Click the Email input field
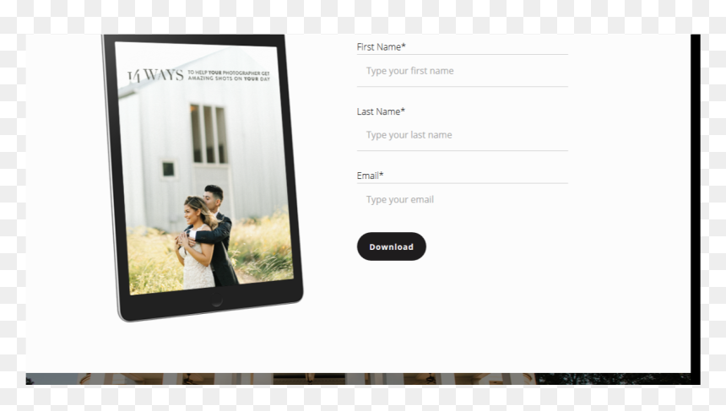This screenshot has width=726, height=411. 462,199
